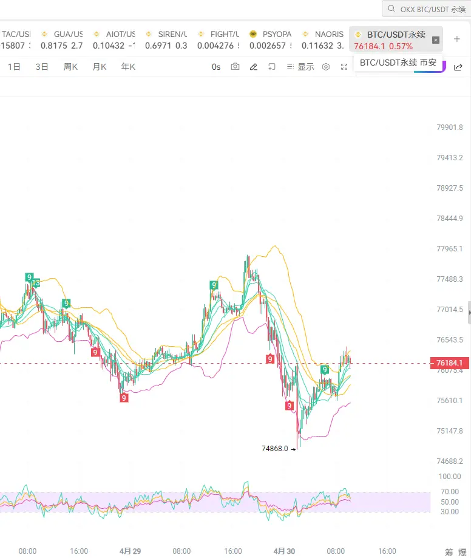
Task: Open the OKX BTC/USDT search field
Action: click(427, 9)
